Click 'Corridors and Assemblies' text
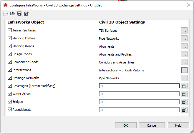194x134 pixels. click(117, 62)
